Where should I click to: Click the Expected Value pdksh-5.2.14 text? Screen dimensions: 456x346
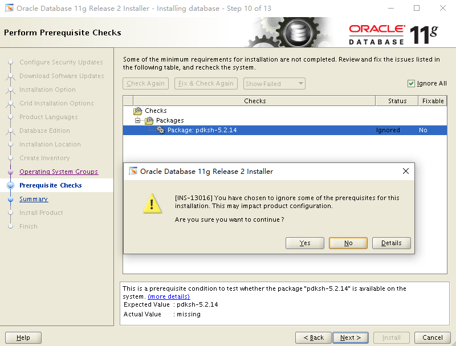[197, 304]
